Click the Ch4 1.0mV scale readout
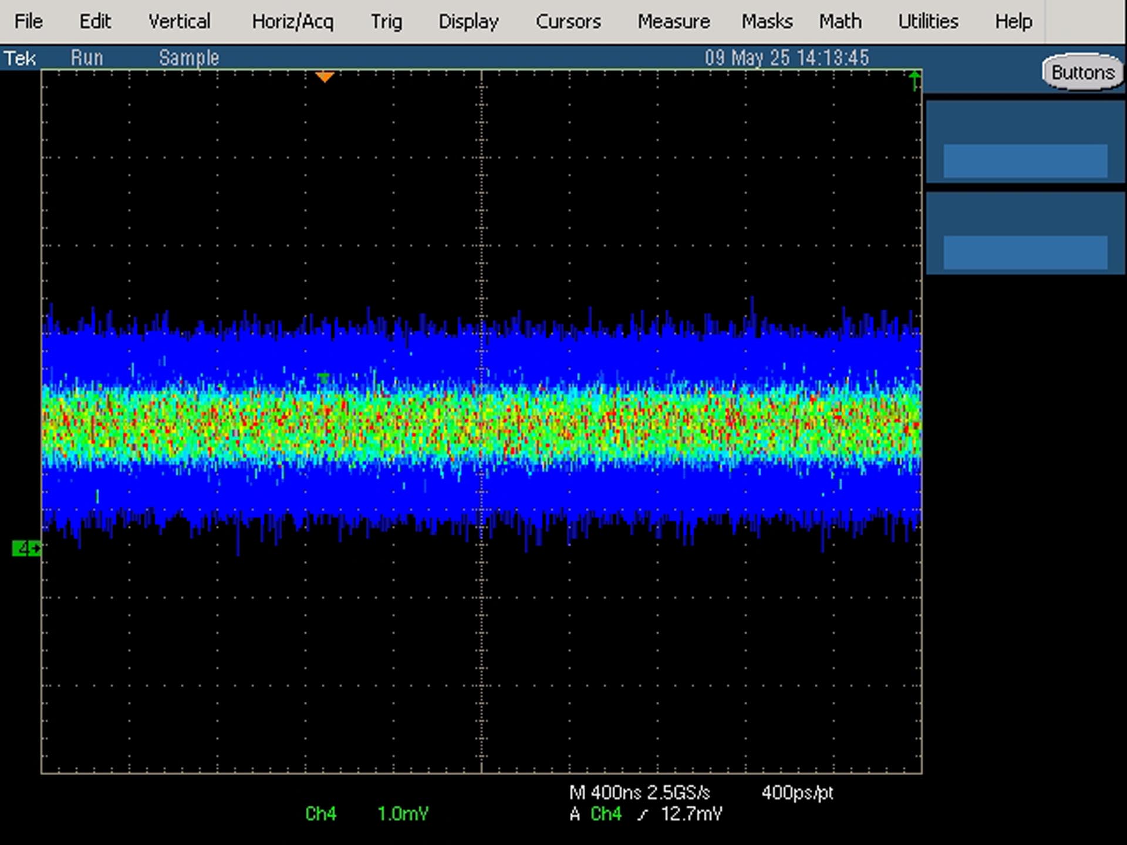 [367, 814]
